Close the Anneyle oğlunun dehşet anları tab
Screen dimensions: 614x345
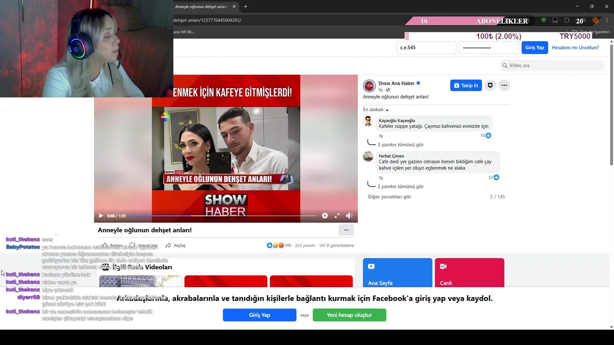click(x=234, y=7)
